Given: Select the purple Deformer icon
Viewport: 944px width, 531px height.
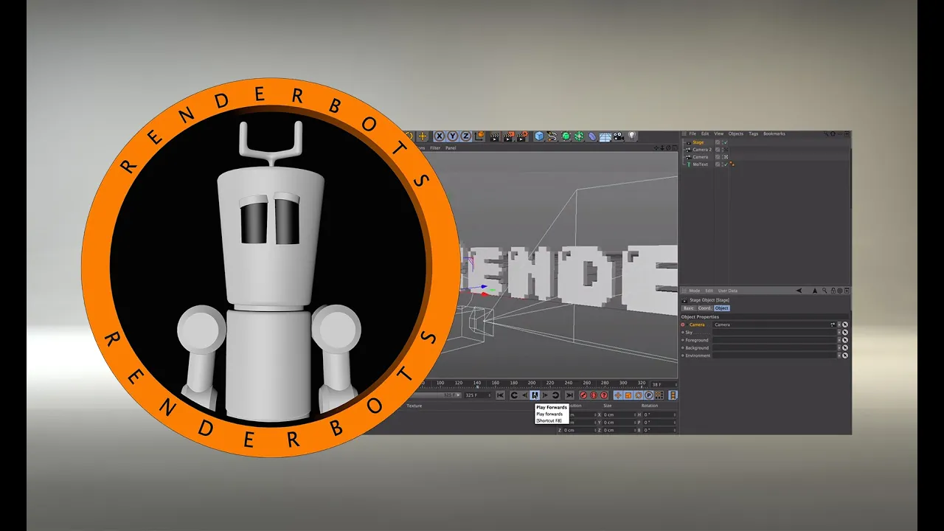Looking at the screenshot, I should [592, 136].
